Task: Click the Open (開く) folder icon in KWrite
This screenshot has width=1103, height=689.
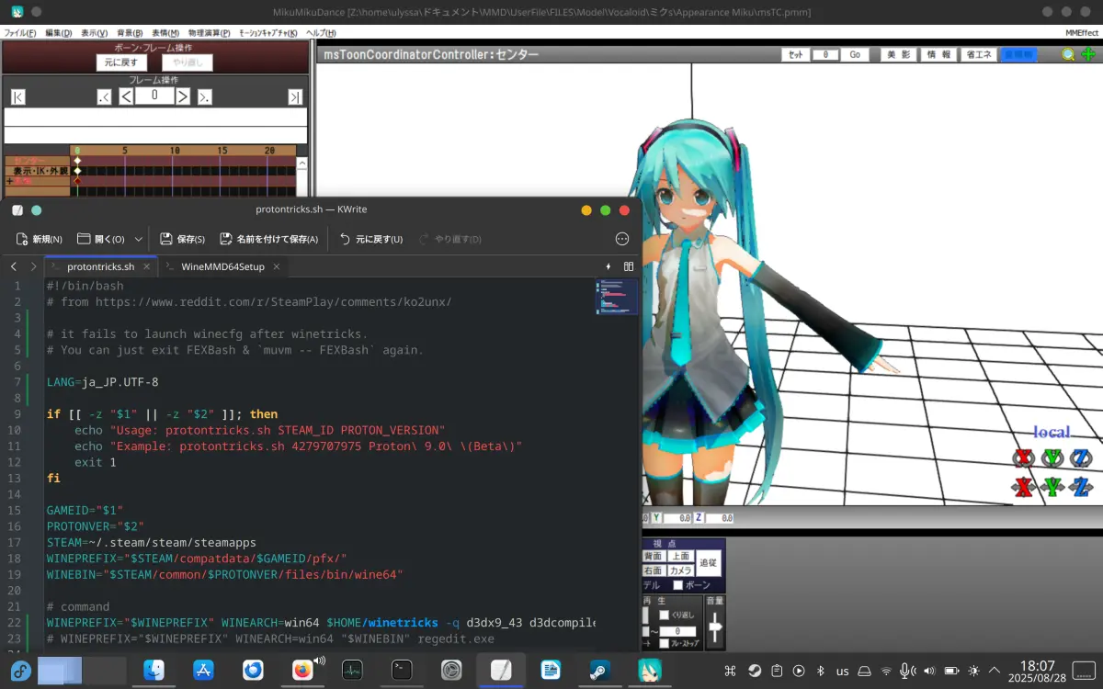Action: (84, 239)
